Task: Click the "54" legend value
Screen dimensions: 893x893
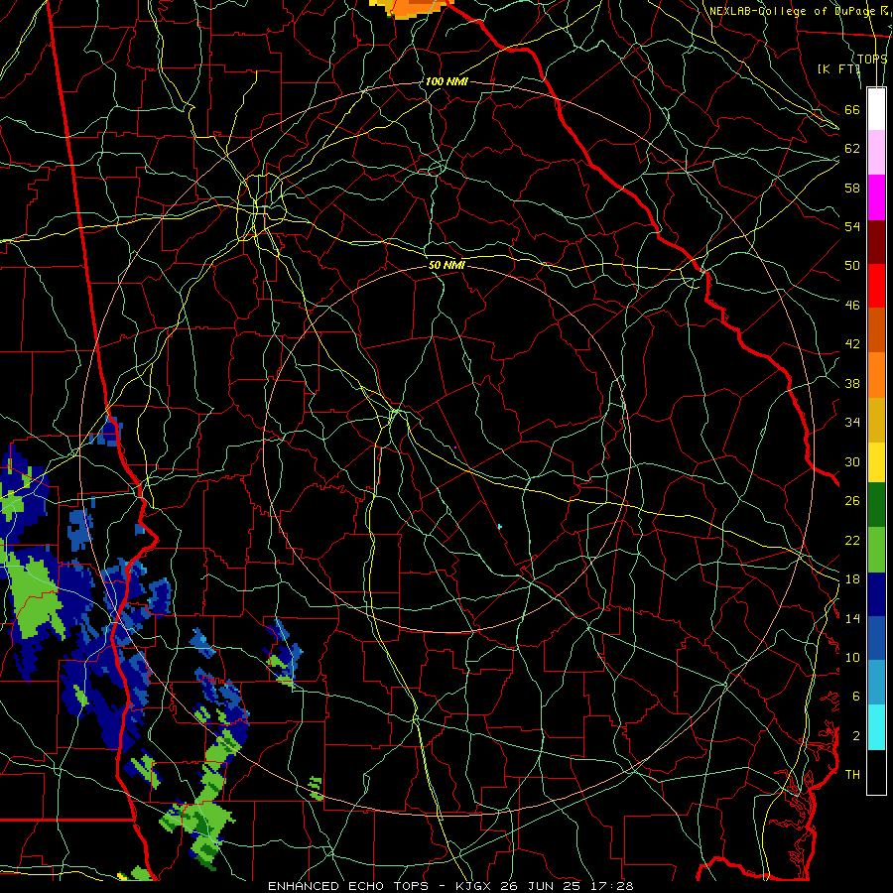Action: tap(852, 226)
